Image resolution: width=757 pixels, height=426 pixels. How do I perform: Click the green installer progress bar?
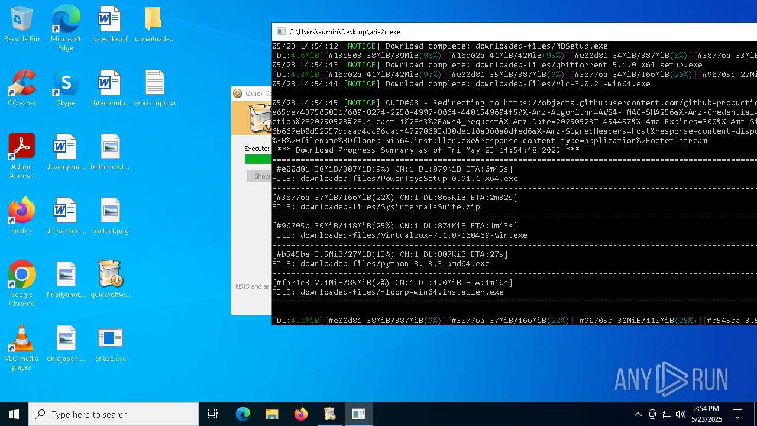258,159
